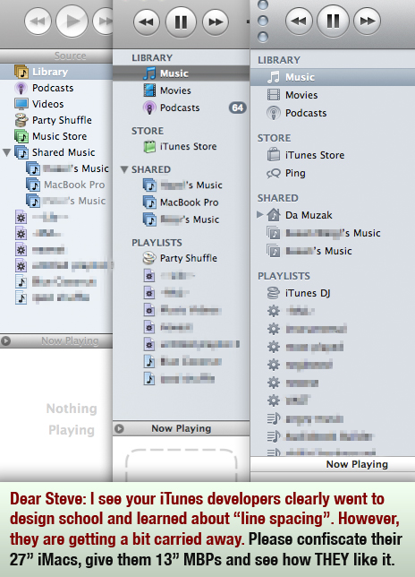
Task: Click the 64 badge beside Podcasts
Action: point(238,108)
